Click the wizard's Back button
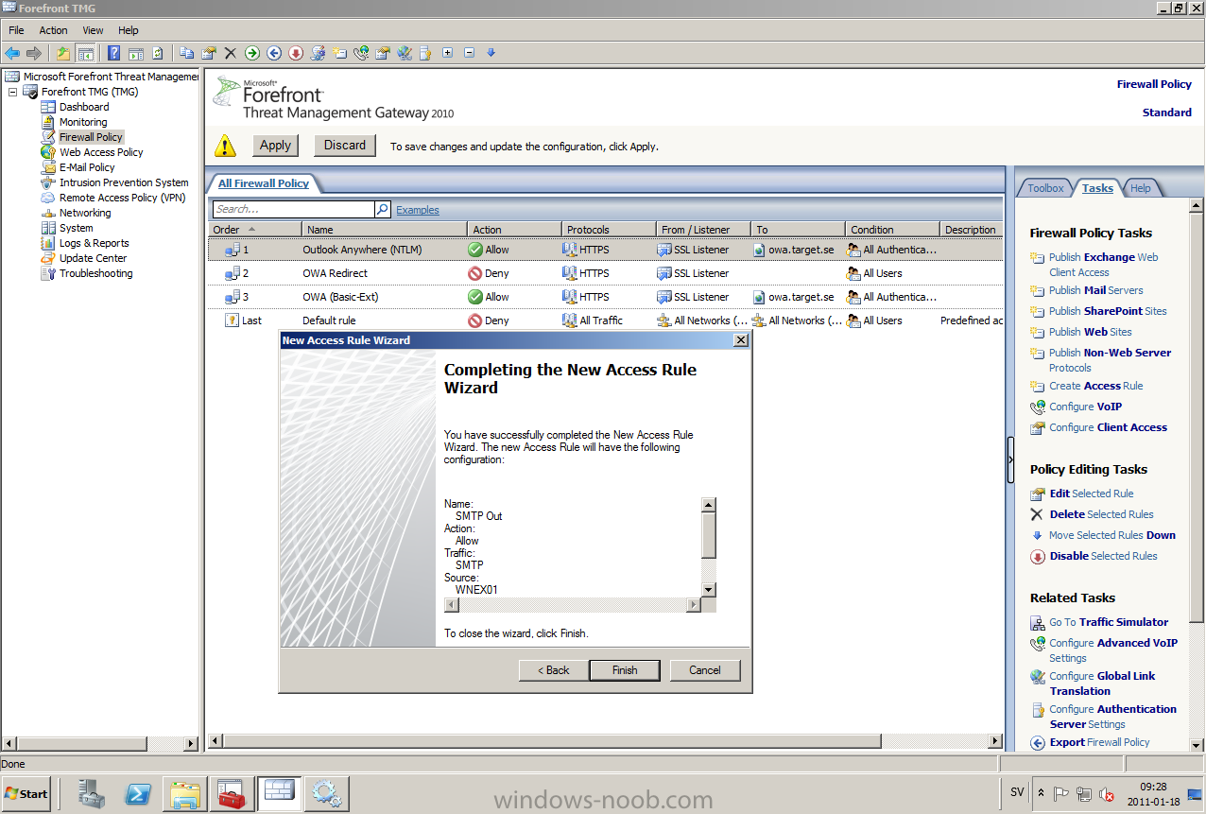Screen dimensions: 1206x814 coord(554,670)
